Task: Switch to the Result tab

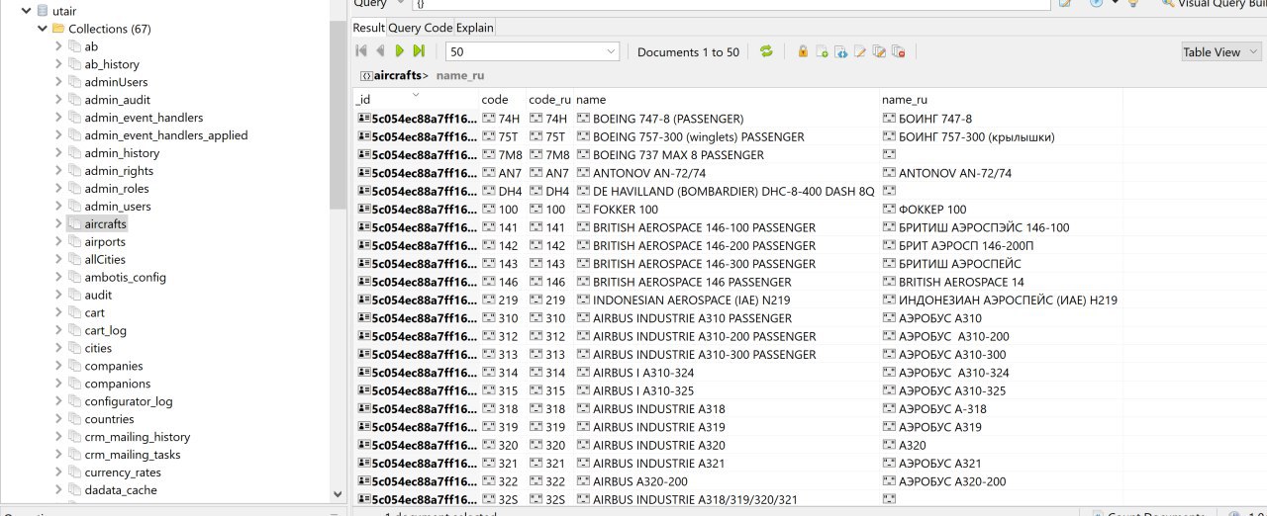Action: point(369,28)
